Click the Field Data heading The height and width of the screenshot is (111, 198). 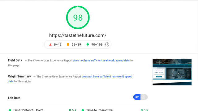(15, 60)
